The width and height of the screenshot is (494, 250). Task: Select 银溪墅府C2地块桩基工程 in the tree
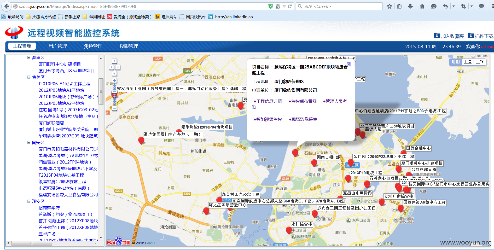[x=62, y=182]
